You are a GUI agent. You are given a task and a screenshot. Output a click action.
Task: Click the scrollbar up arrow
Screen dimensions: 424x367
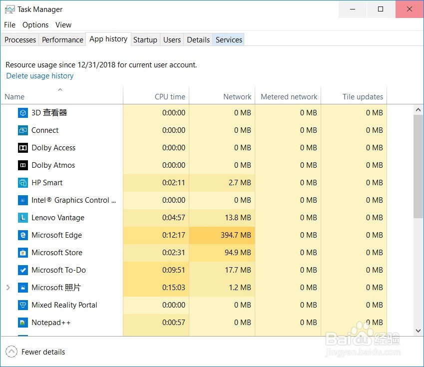(x=419, y=110)
